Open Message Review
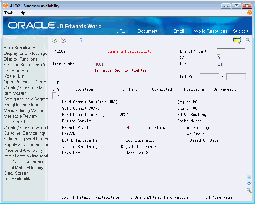This screenshot has height=204, width=255. [x=21, y=116]
